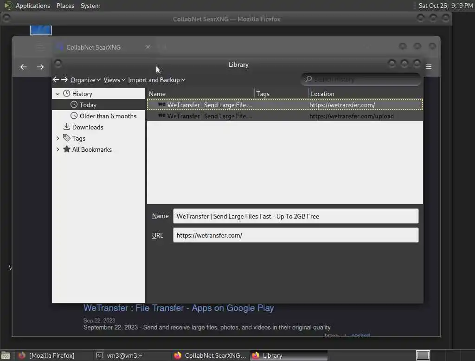
Task: Switch to the CollabNet SearXNG tab
Action: pyautogui.click(x=103, y=47)
